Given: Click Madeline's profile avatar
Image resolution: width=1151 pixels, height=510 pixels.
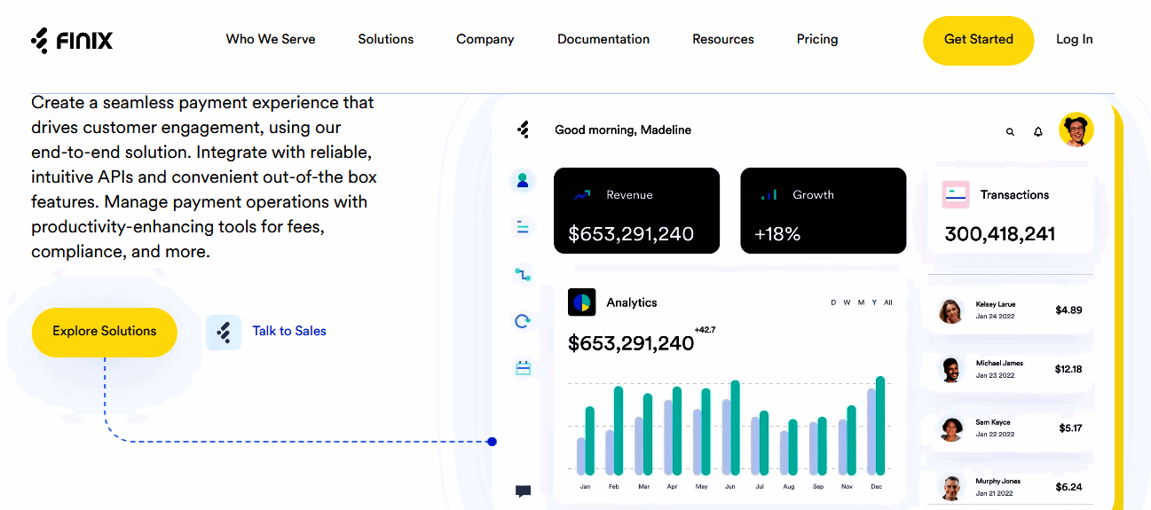Looking at the screenshot, I should point(1076,130).
